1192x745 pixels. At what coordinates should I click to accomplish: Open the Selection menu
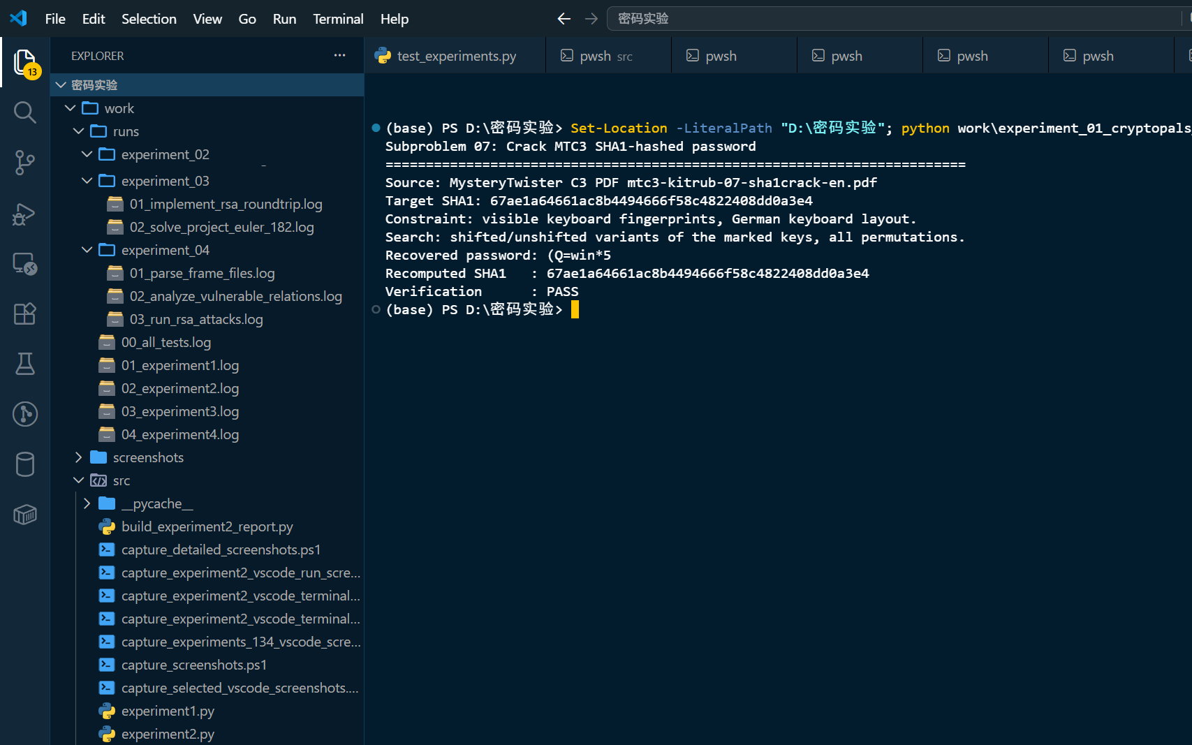tap(149, 19)
